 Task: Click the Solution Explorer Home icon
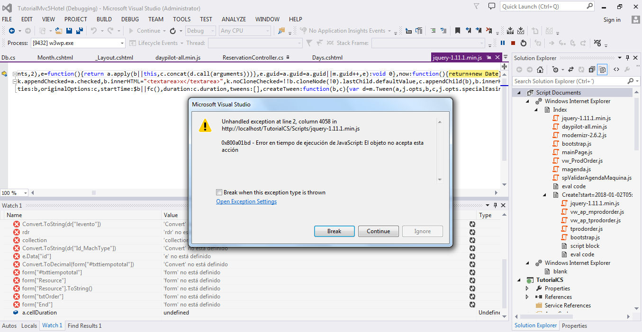coord(540,70)
